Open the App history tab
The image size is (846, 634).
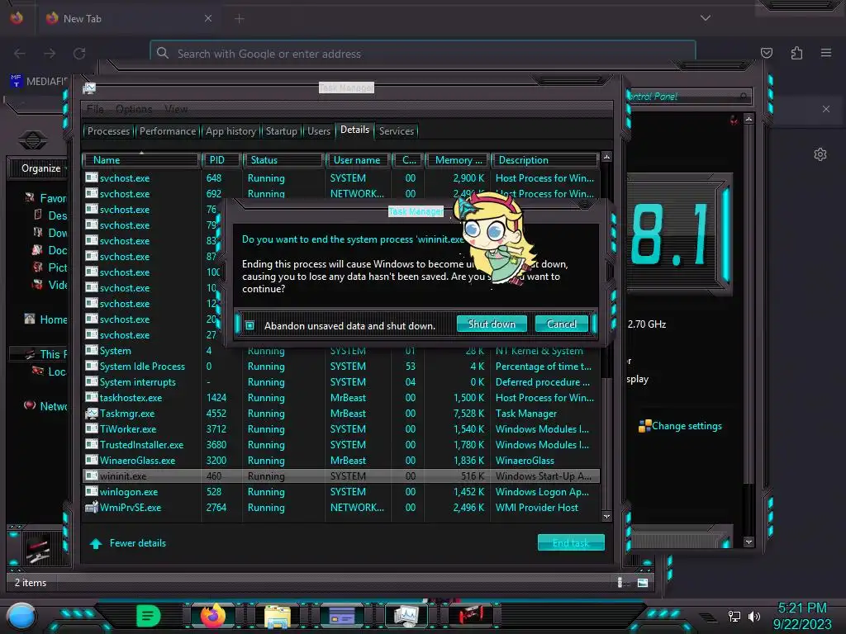click(x=231, y=131)
